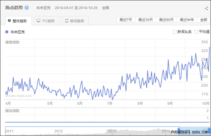Select the 最近30天 time range
Viewport: 211px width, 136px height.
(x=146, y=20)
